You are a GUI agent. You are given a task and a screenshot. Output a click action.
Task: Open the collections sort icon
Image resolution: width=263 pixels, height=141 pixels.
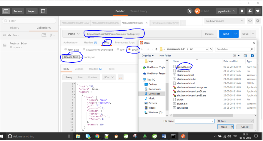[52, 35]
